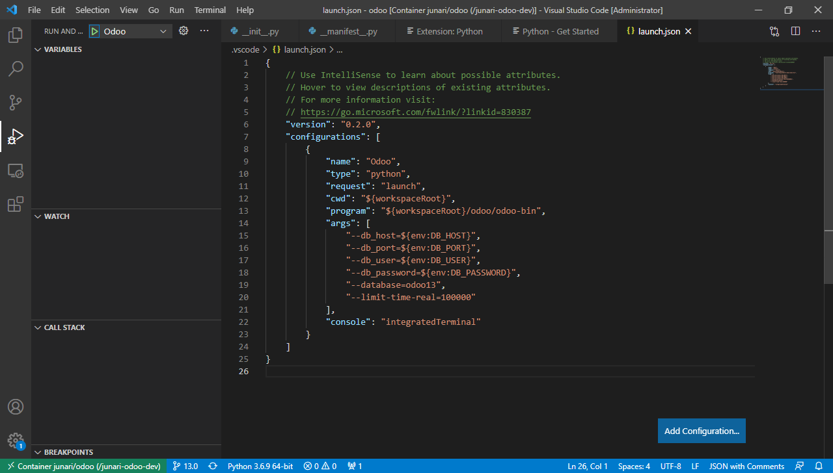The width and height of the screenshot is (833, 473).
Task: Open launch.json via debug gear icon
Action: (184, 31)
